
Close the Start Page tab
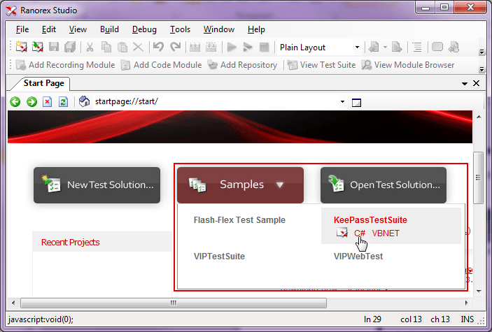[x=477, y=83]
